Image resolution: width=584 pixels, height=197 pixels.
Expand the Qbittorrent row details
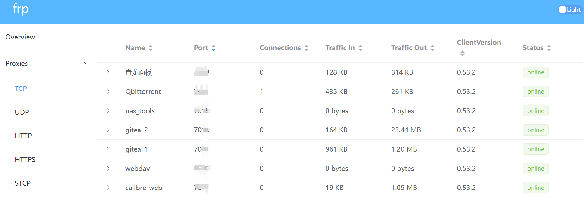point(108,91)
